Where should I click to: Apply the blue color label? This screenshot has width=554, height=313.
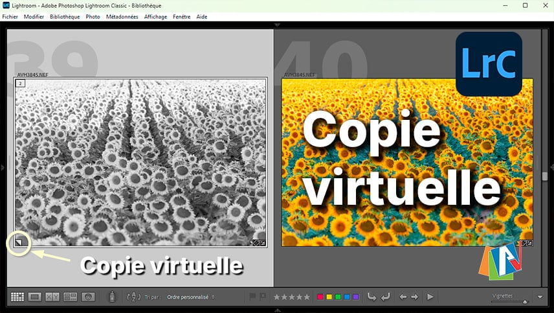pos(347,297)
